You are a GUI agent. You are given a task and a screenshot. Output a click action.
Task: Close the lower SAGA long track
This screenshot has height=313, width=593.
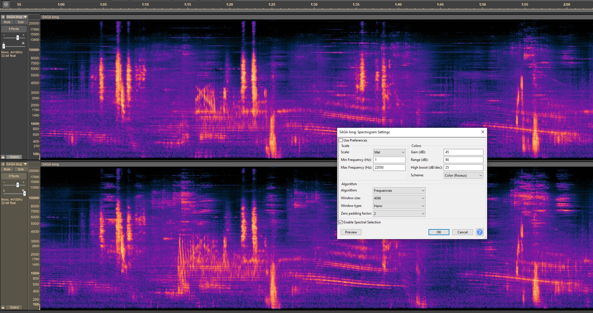pyautogui.click(x=3, y=164)
